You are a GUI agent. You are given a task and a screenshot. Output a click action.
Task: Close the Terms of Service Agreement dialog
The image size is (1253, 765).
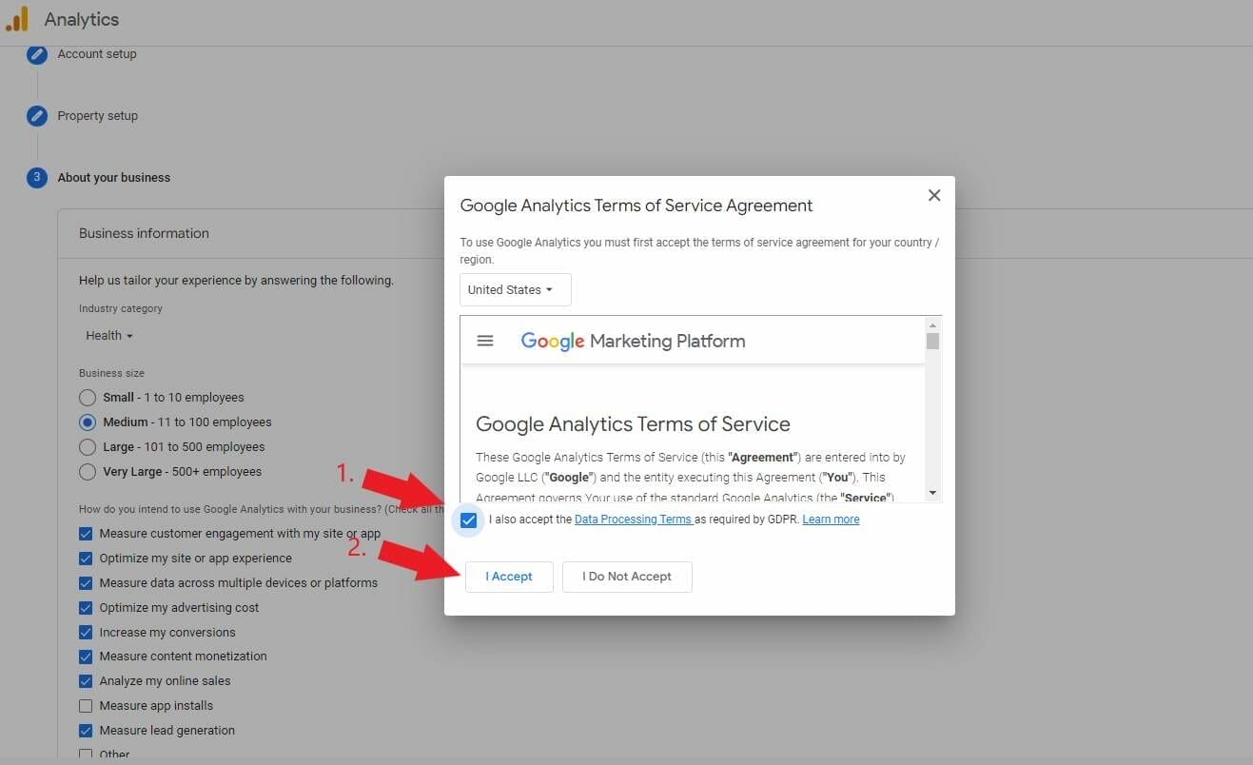point(933,194)
